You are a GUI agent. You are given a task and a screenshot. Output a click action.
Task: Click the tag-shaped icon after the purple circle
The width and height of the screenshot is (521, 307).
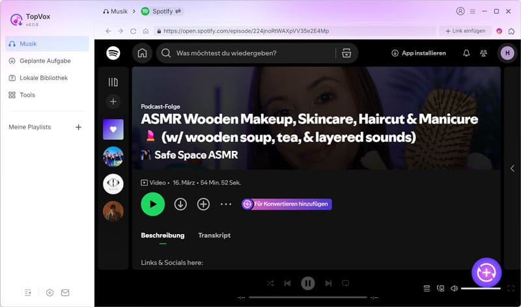(x=511, y=31)
